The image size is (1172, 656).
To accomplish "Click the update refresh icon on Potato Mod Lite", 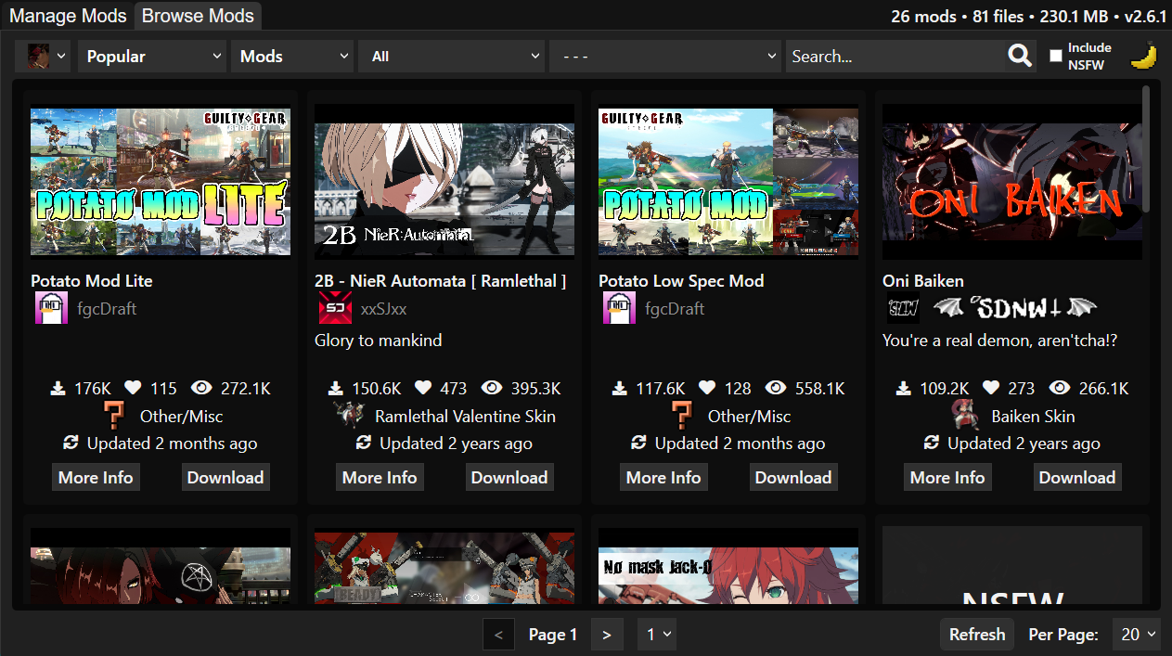I will [x=71, y=444].
